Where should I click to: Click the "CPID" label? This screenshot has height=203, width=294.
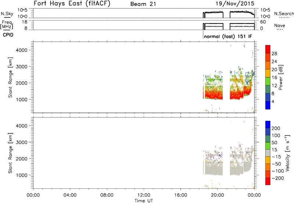[x=8, y=35]
